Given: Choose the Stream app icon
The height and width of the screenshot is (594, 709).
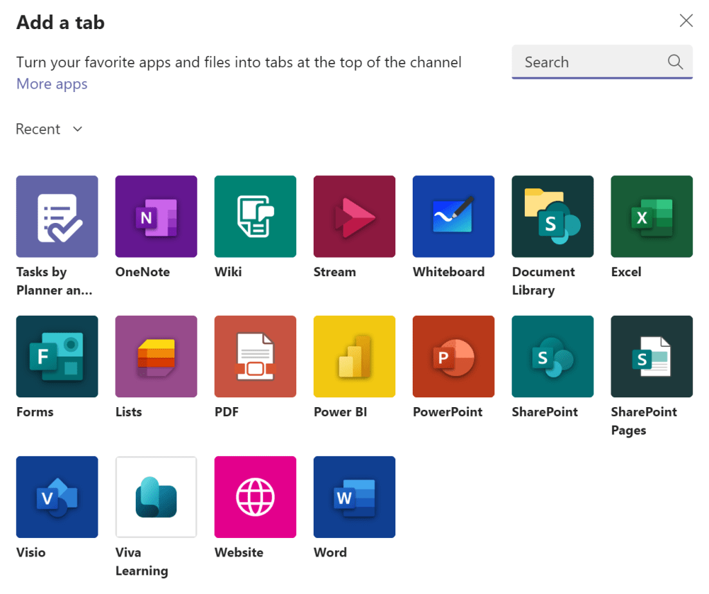Looking at the screenshot, I should coord(354,217).
